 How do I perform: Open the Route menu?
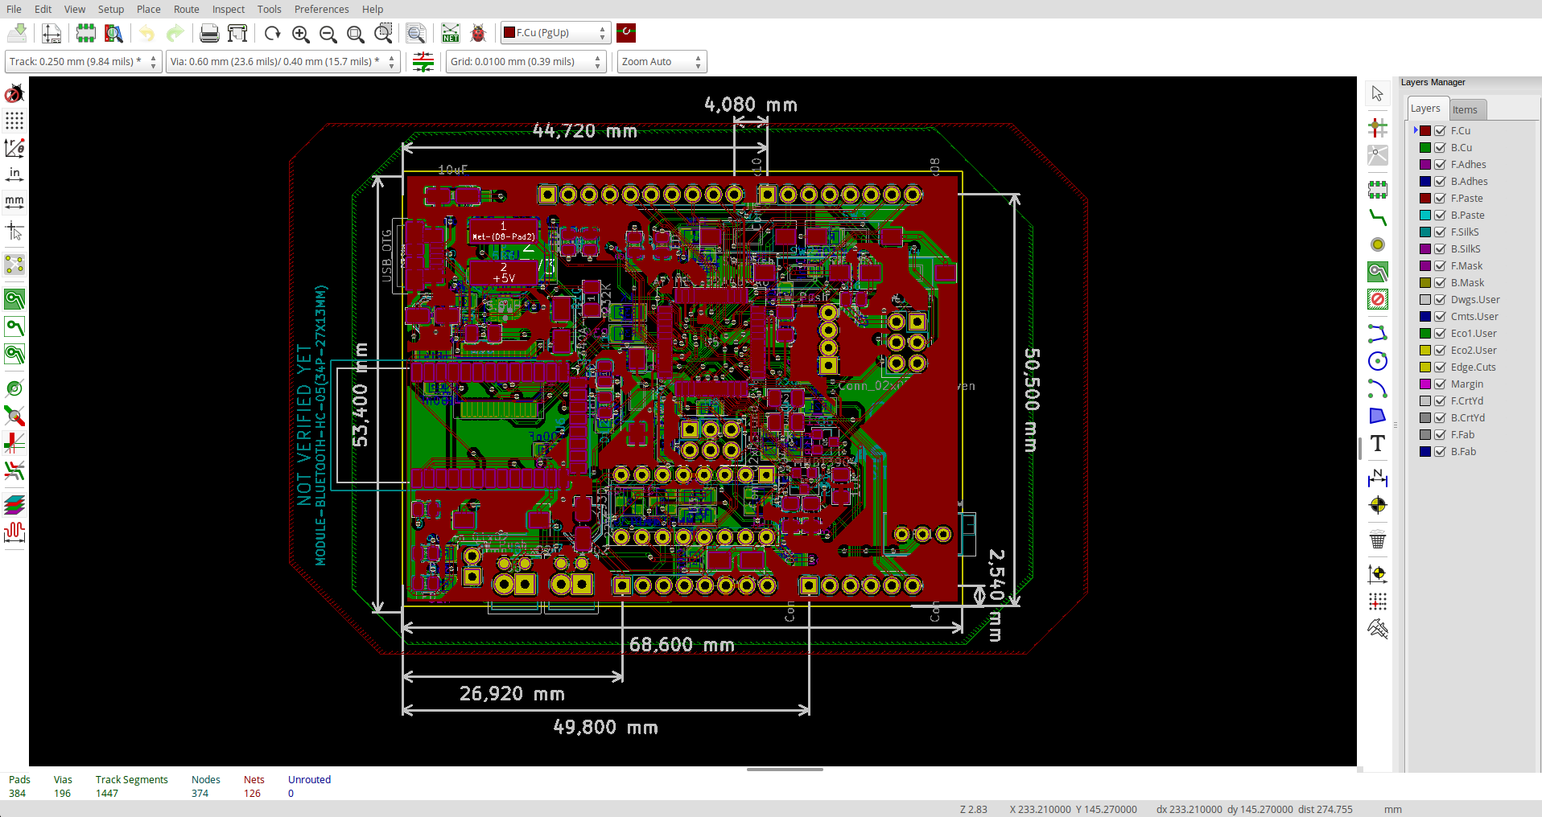(x=187, y=9)
